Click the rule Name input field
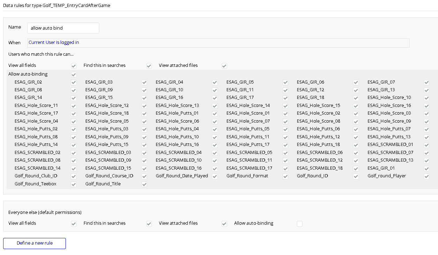This screenshot has height=255, width=438. coord(63,28)
